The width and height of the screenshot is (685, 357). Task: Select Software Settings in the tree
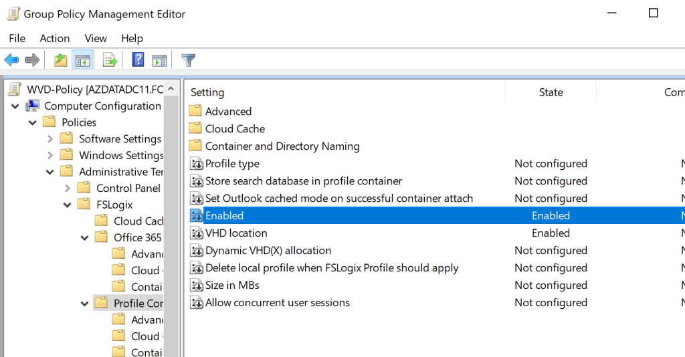[120, 139]
